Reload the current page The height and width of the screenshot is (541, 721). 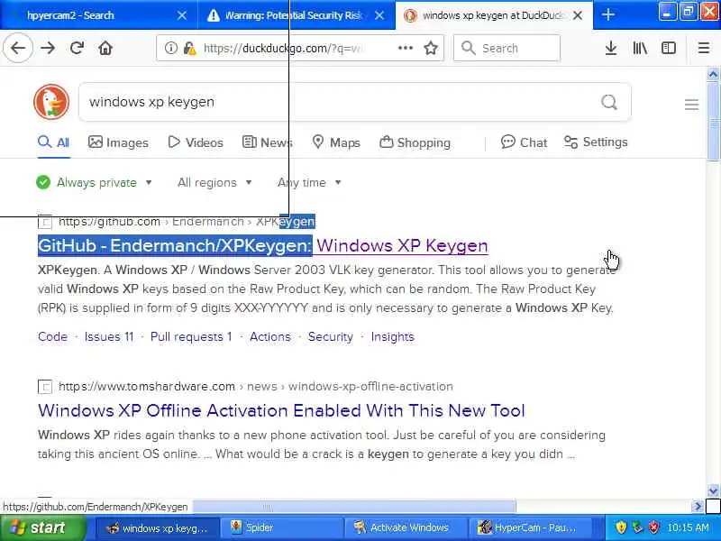coord(77,48)
